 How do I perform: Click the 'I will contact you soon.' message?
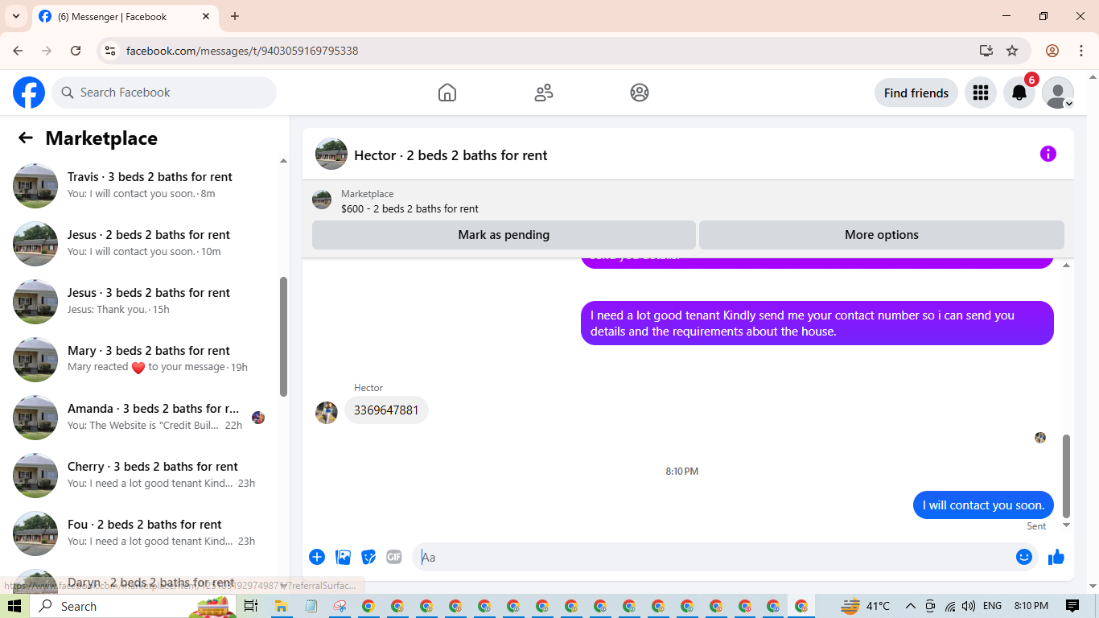click(x=983, y=505)
